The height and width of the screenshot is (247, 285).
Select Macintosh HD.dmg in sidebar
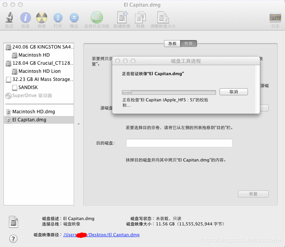[x=39, y=111]
